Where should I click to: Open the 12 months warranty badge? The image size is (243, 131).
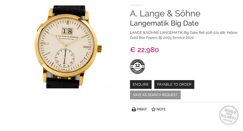tap(137, 66)
